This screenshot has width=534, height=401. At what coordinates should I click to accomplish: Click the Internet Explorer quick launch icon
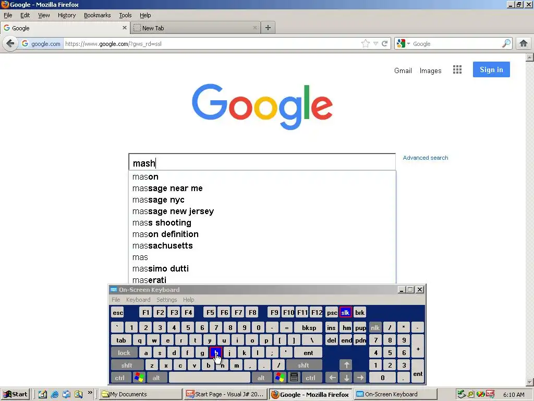click(x=54, y=394)
